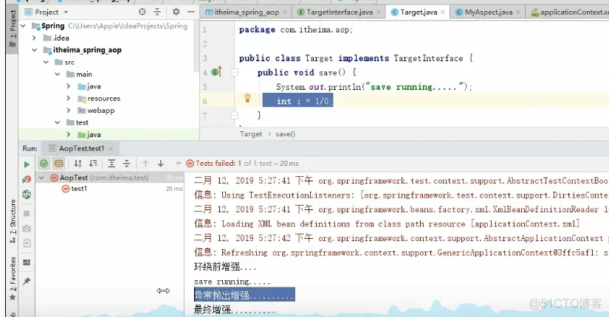The image size is (609, 317).
Task: Expand the resources folder
Action: pos(69,98)
